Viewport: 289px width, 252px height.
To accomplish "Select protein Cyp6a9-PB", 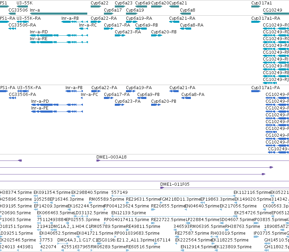I will pos(148,95).
